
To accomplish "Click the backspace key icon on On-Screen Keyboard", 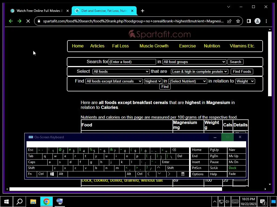I will point(180,150).
